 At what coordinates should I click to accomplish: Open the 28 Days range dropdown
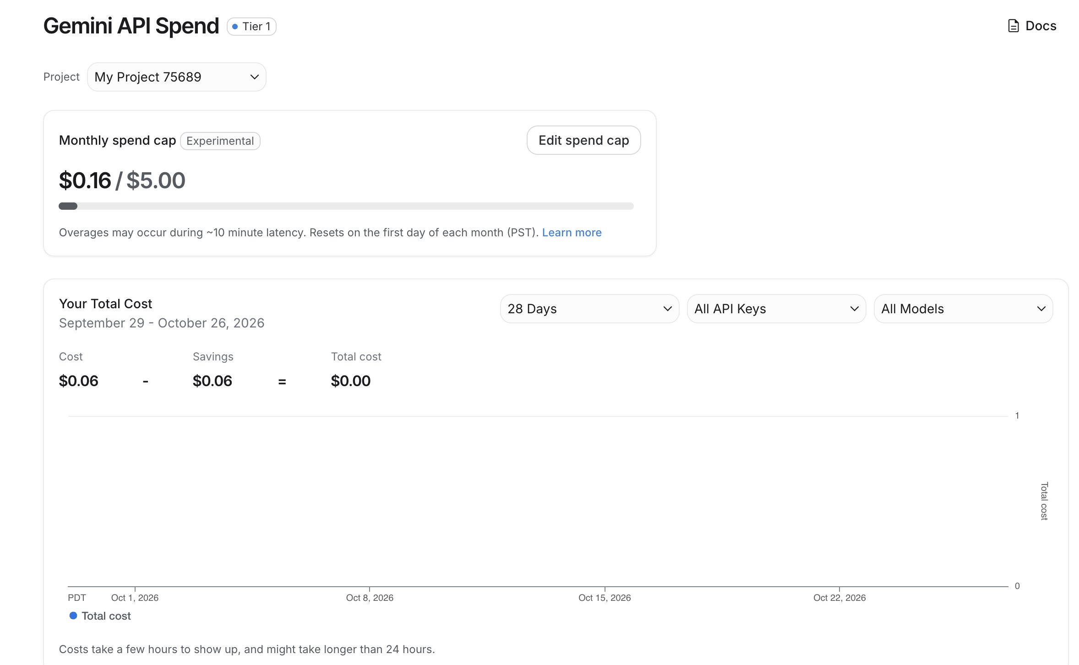(x=589, y=309)
